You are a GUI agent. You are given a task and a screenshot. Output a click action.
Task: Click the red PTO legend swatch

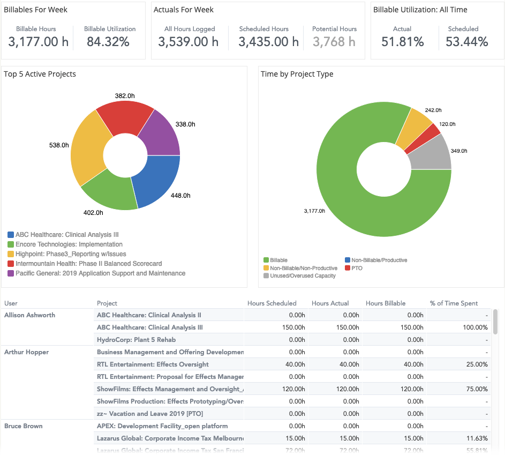[348, 268]
